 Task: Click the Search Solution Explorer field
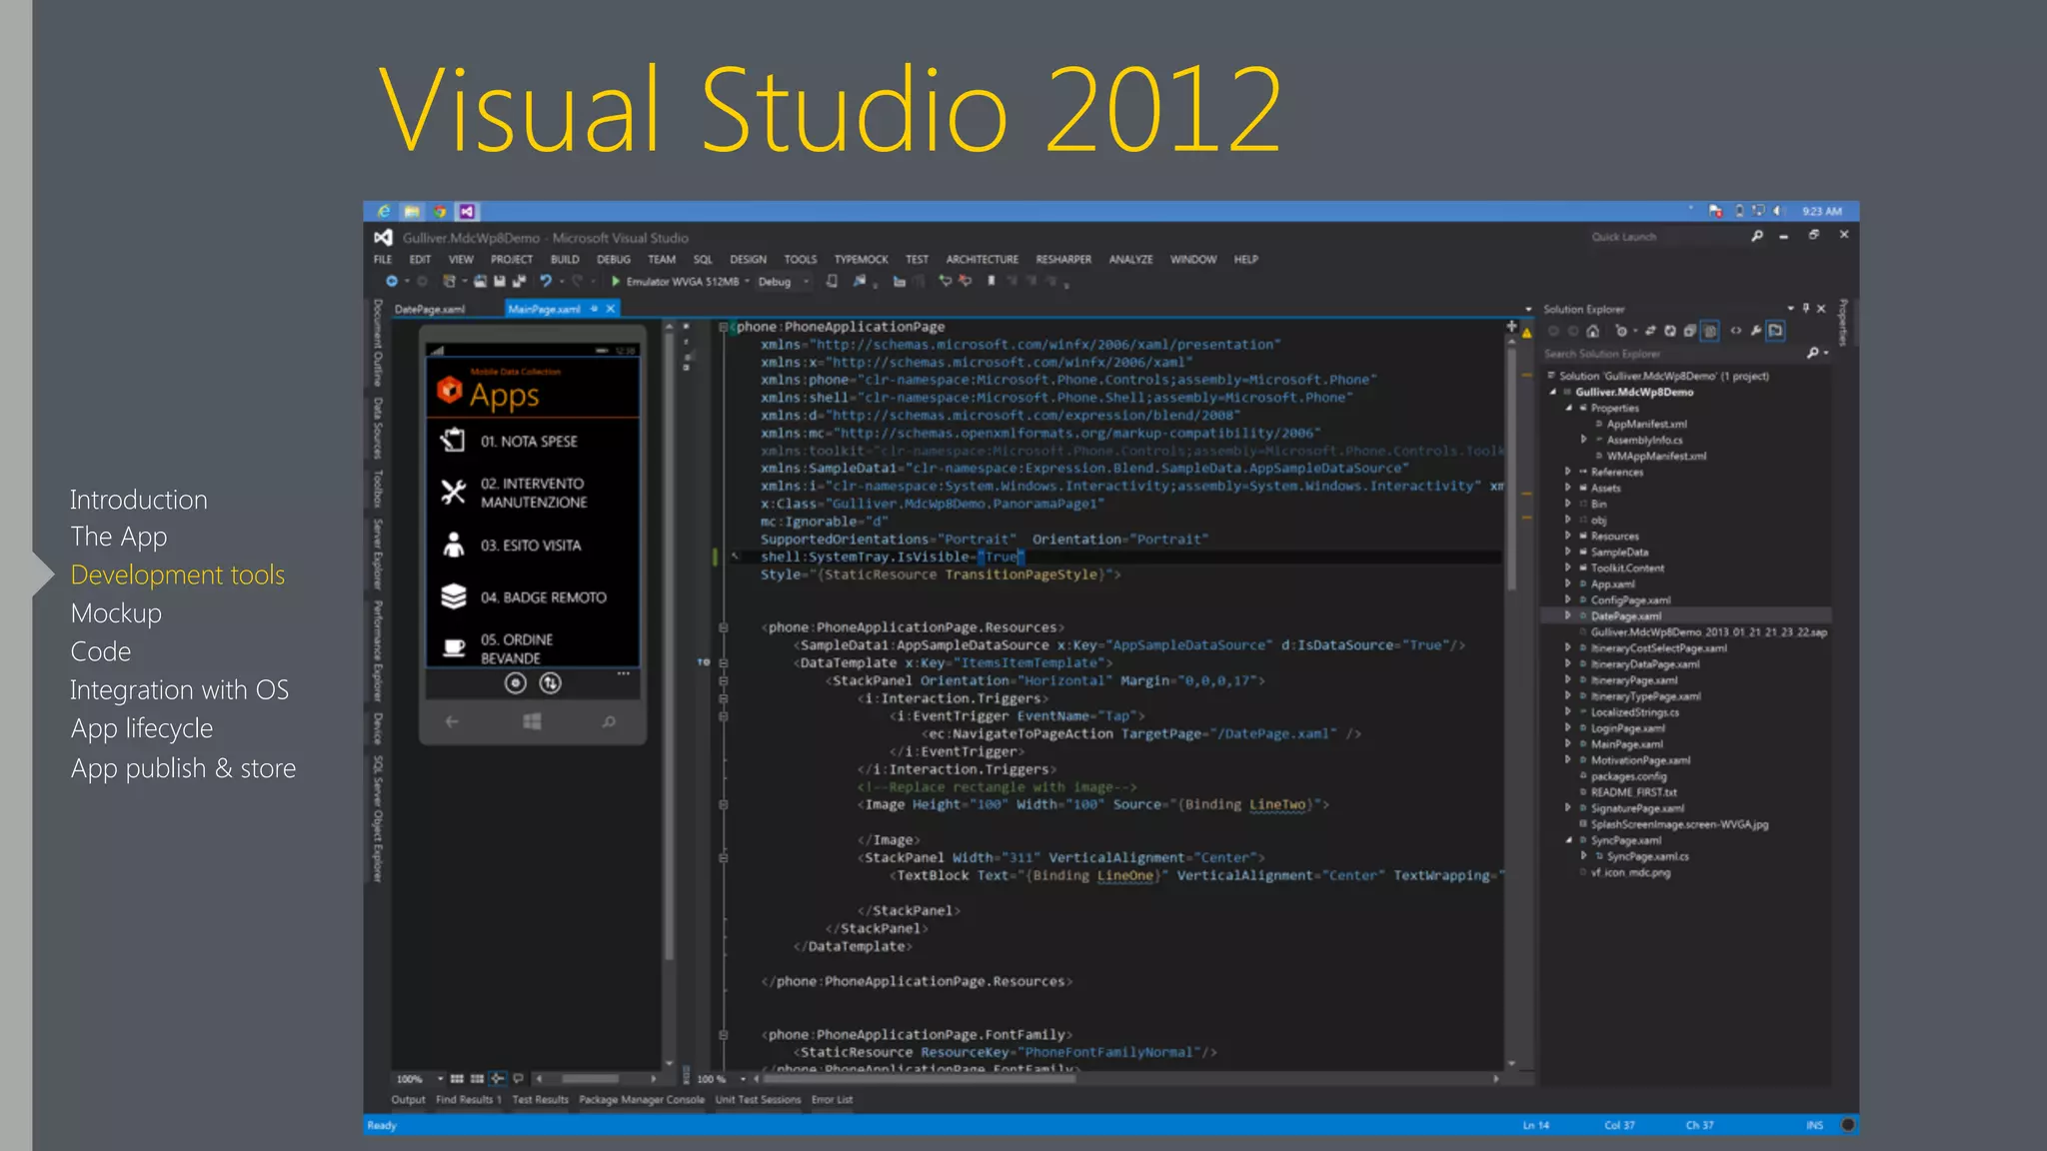(x=1674, y=354)
